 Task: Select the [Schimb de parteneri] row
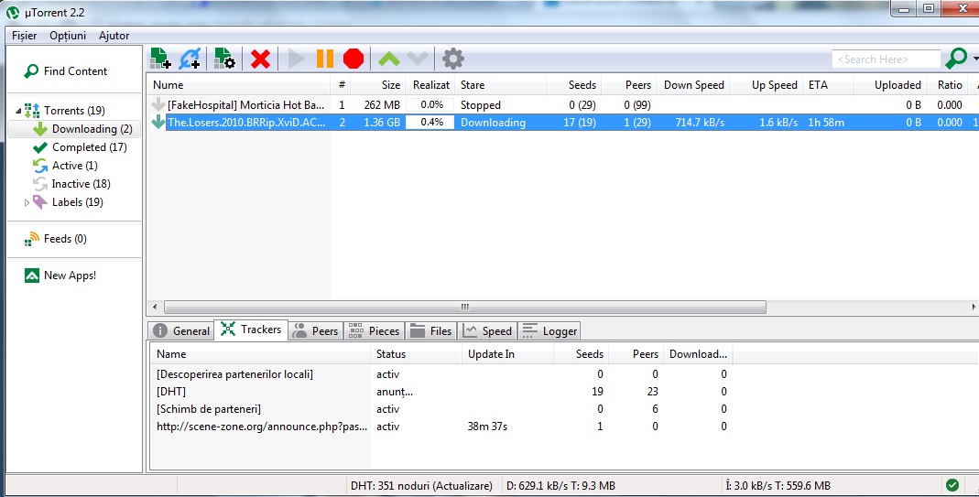tap(442, 409)
